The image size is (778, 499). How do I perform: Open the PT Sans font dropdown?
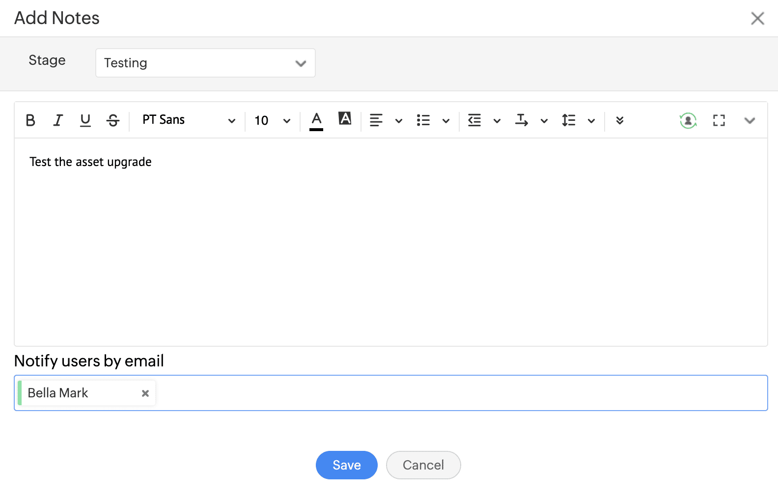click(x=189, y=120)
